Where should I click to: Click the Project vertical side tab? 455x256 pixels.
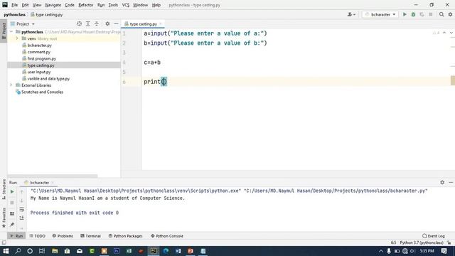coord(4,31)
